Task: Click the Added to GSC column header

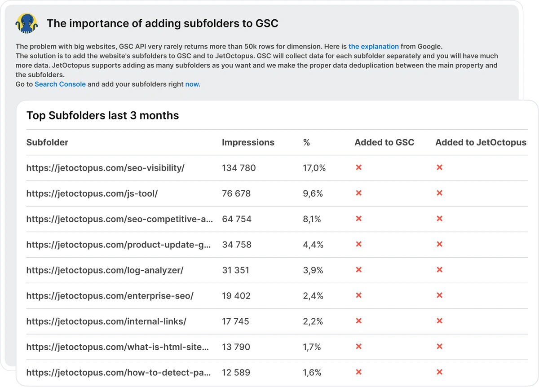Action: [384, 142]
